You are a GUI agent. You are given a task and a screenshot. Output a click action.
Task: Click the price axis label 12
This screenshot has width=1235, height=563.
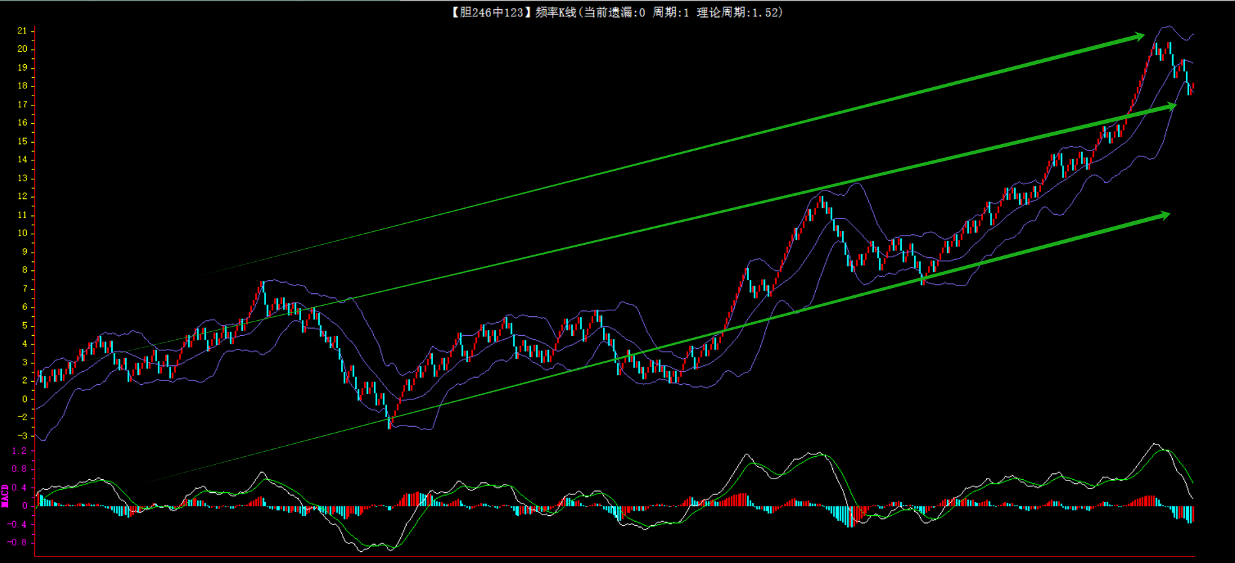pos(22,196)
